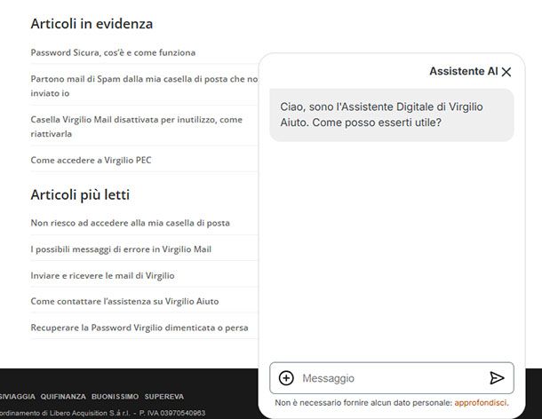This screenshot has width=542, height=419.
Task: Click the Assistente AI panel title
Action: point(464,71)
